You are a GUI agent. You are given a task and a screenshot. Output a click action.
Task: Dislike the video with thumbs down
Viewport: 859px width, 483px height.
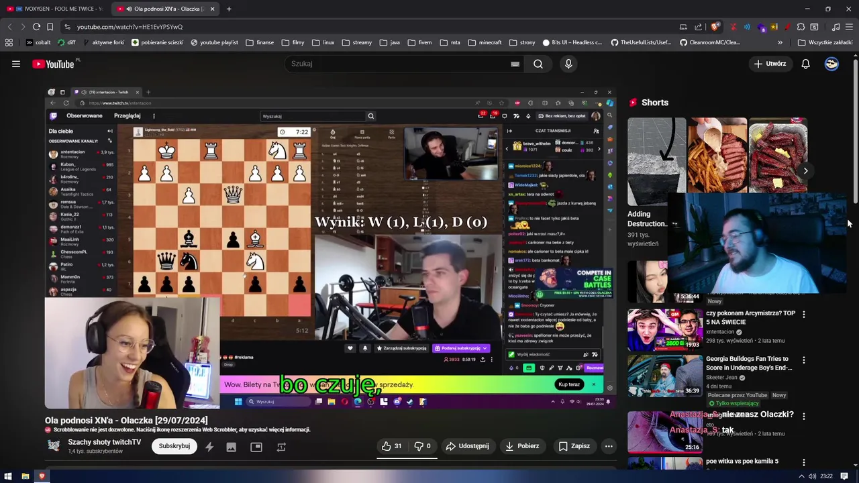coord(422,446)
